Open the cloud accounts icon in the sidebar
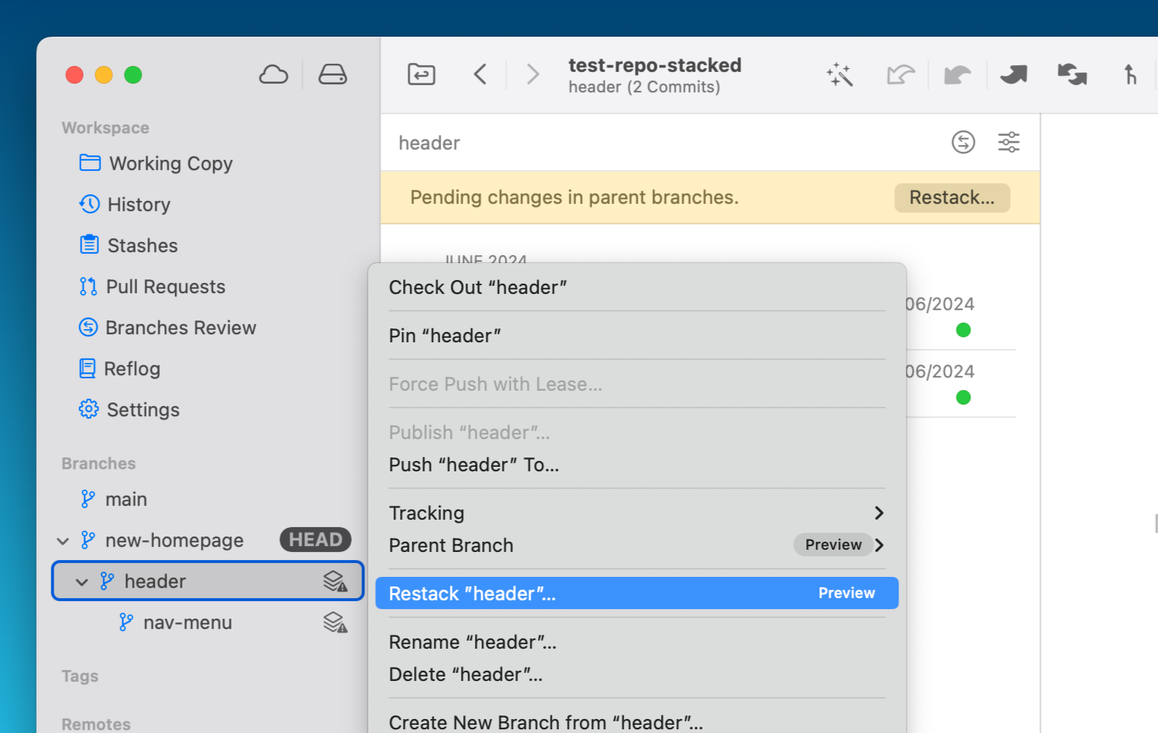This screenshot has width=1158, height=733. 273,74
